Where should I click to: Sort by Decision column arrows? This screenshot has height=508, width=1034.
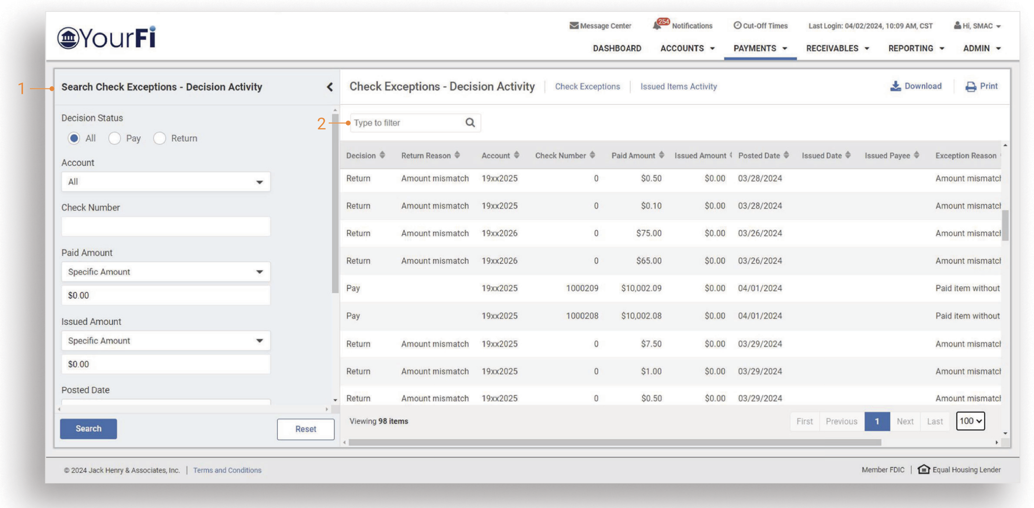pos(382,155)
